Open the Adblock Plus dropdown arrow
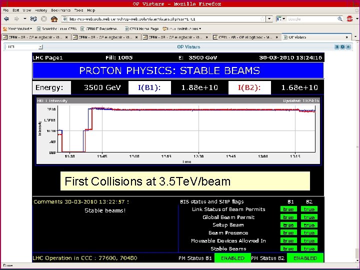The image size is (360, 270). (x=357, y=19)
